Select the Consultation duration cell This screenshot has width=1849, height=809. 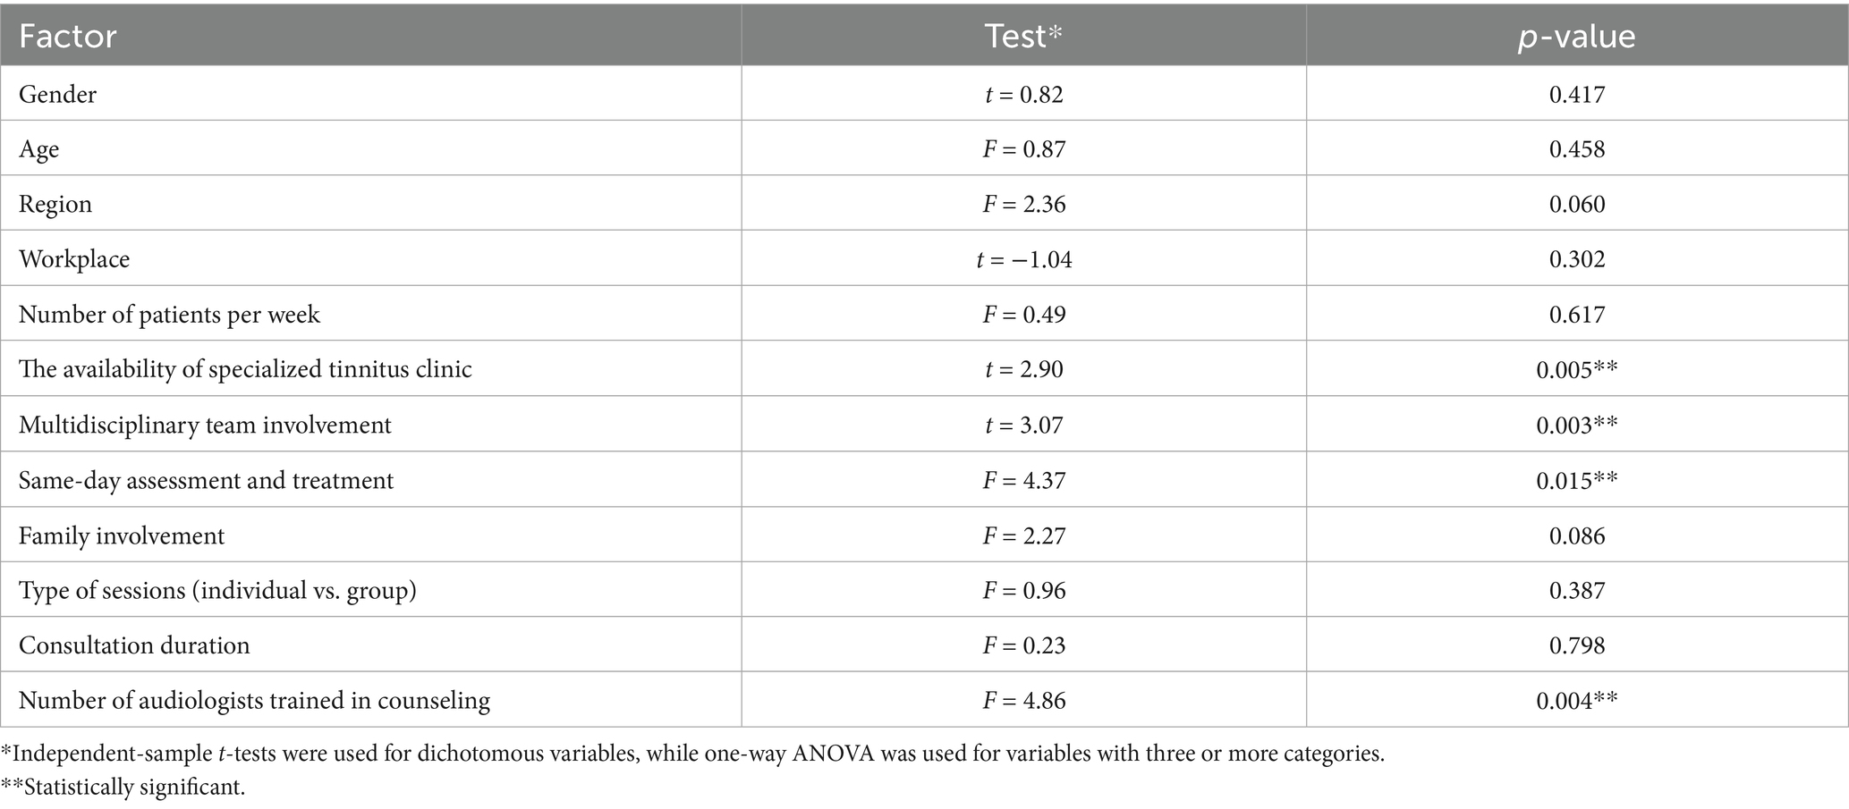[x=134, y=645]
